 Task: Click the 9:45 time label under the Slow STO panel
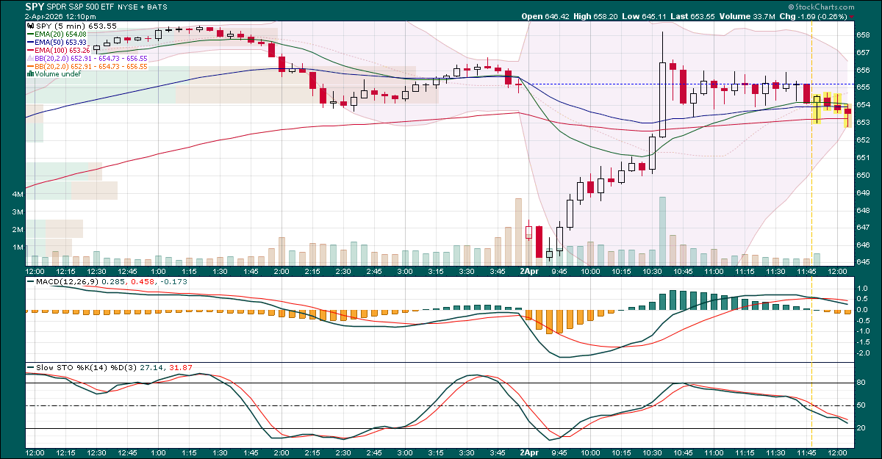click(559, 455)
